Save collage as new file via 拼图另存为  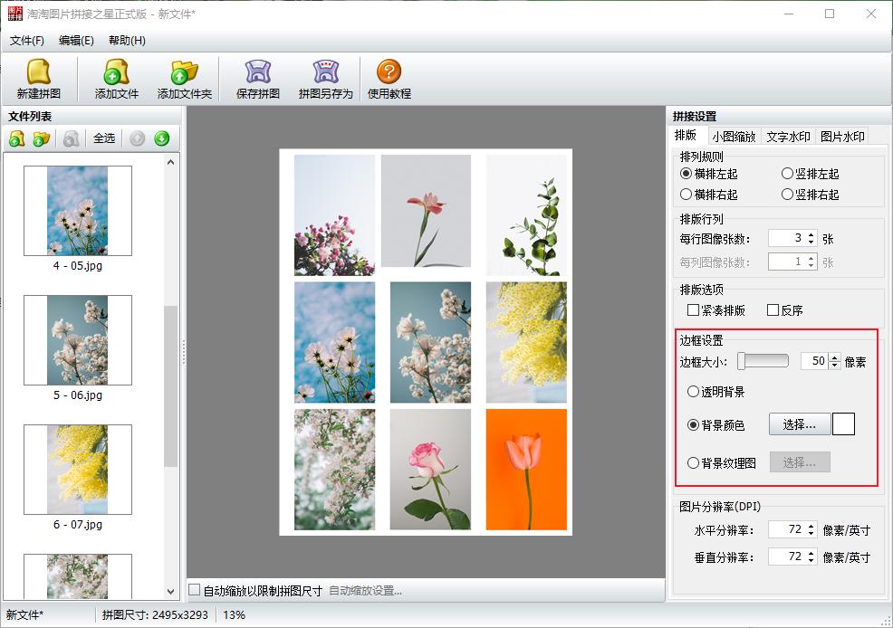coord(324,79)
